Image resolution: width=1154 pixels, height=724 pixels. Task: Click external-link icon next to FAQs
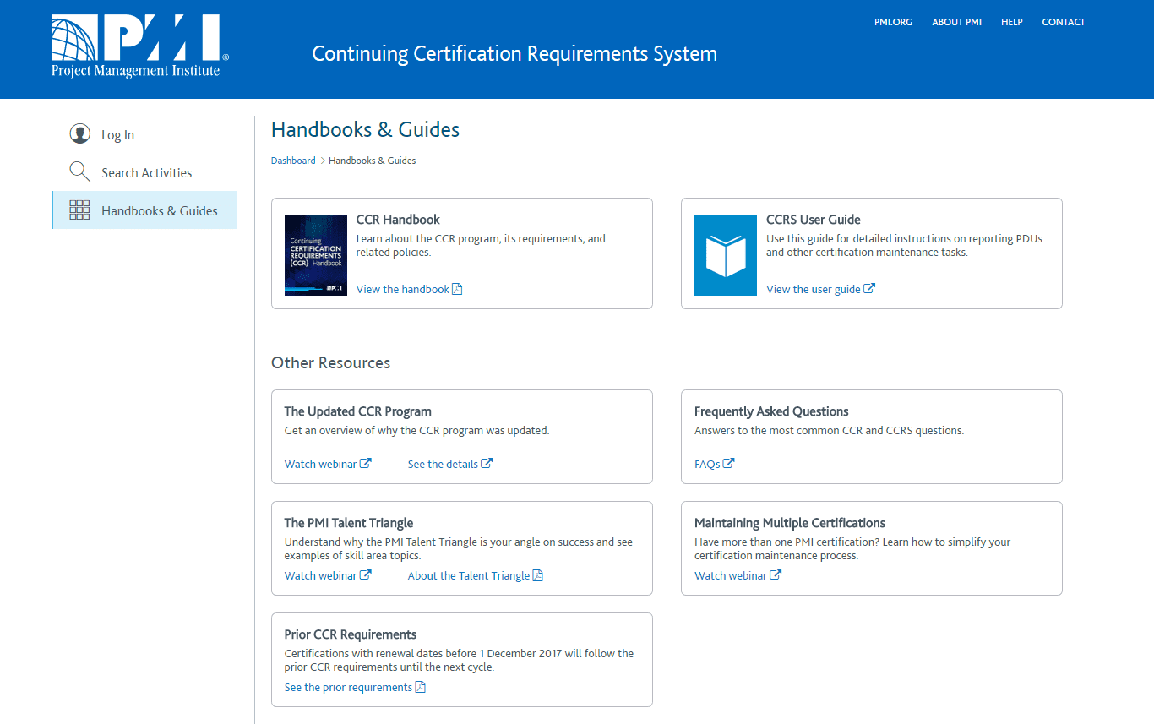tap(728, 464)
